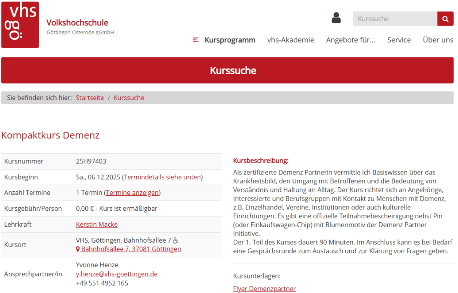Click the map pin icon before Bahnhofsallee address
The height and width of the screenshot is (293, 458).
78,249
